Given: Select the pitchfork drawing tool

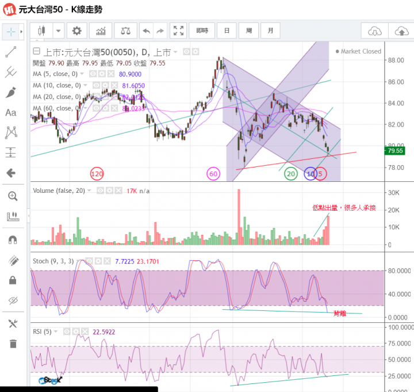Looking at the screenshot, I should coord(10,72).
